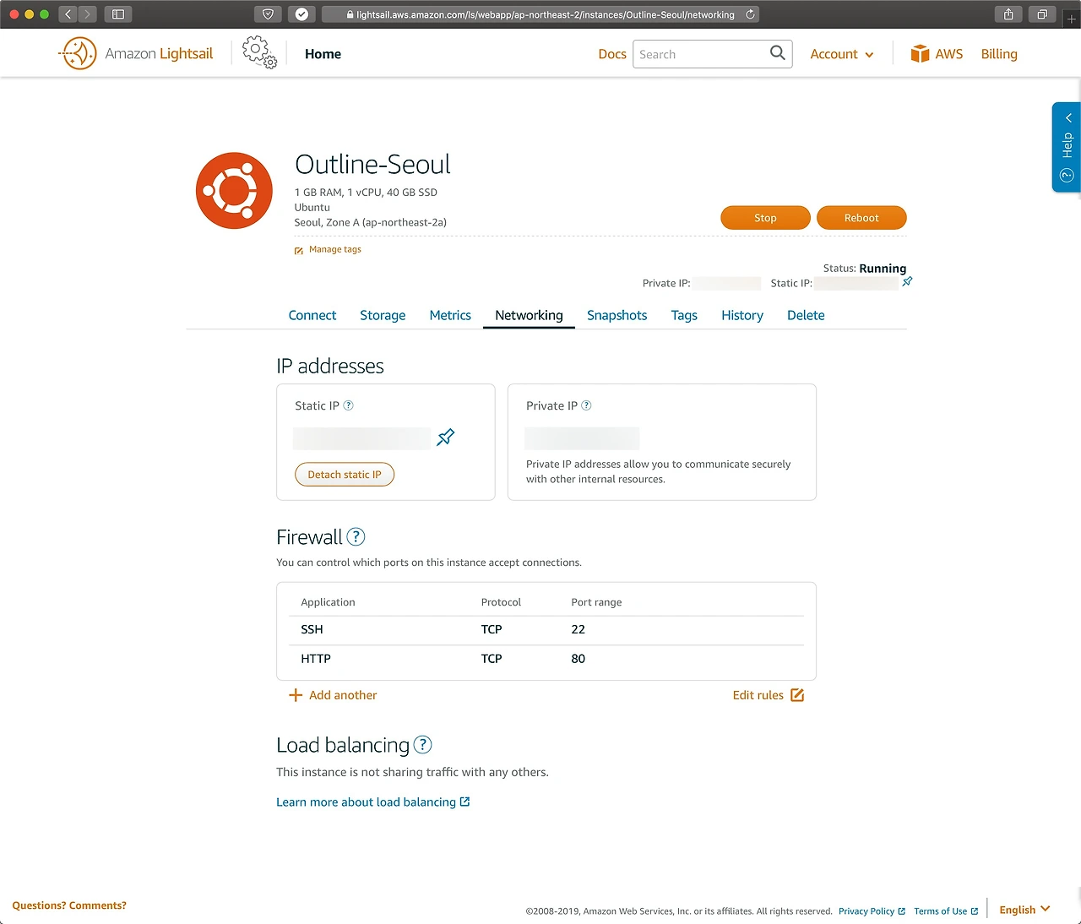
Task: Open the Delete tab
Action: pos(806,315)
